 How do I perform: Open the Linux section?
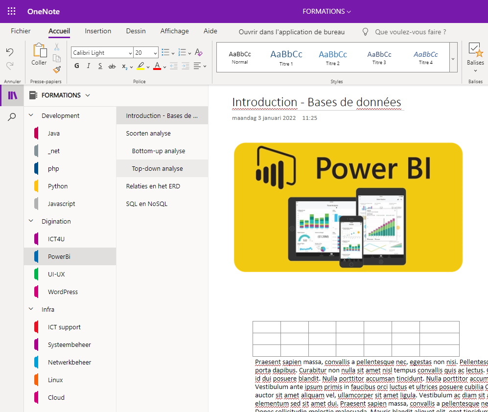70,380
